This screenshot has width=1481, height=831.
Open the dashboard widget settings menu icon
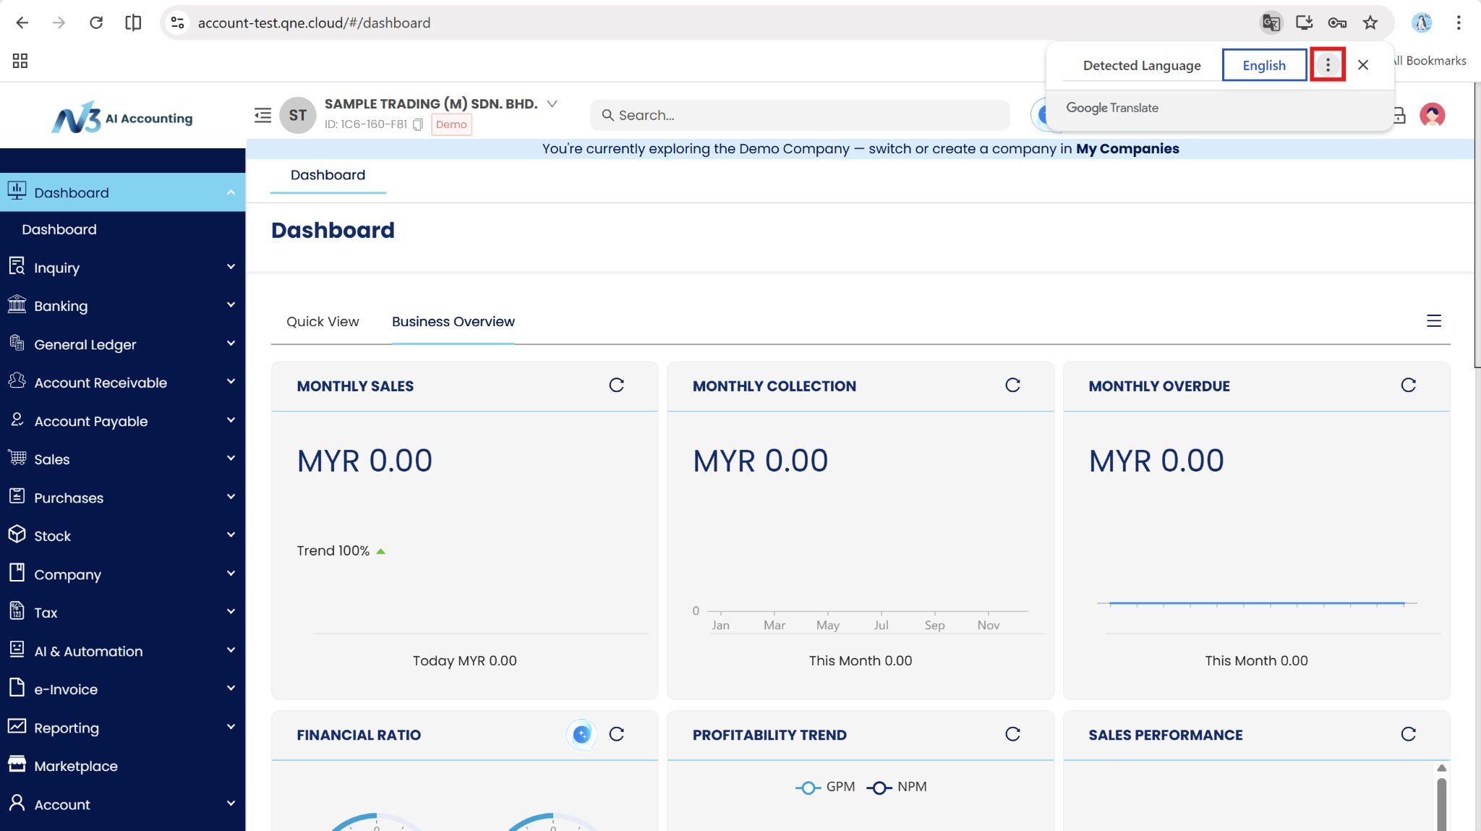coord(1433,321)
